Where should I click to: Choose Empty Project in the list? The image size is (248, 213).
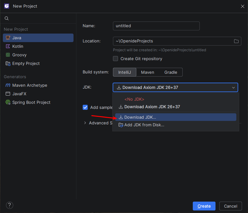pyautogui.click(x=38, y=63)
